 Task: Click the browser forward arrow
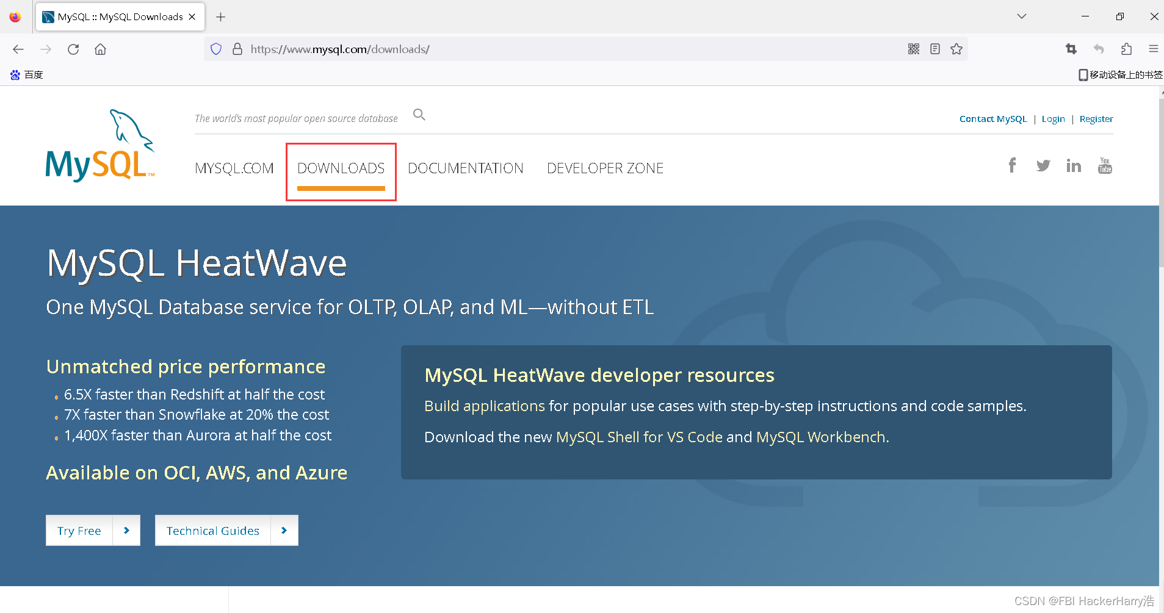[x=46, y=49]
